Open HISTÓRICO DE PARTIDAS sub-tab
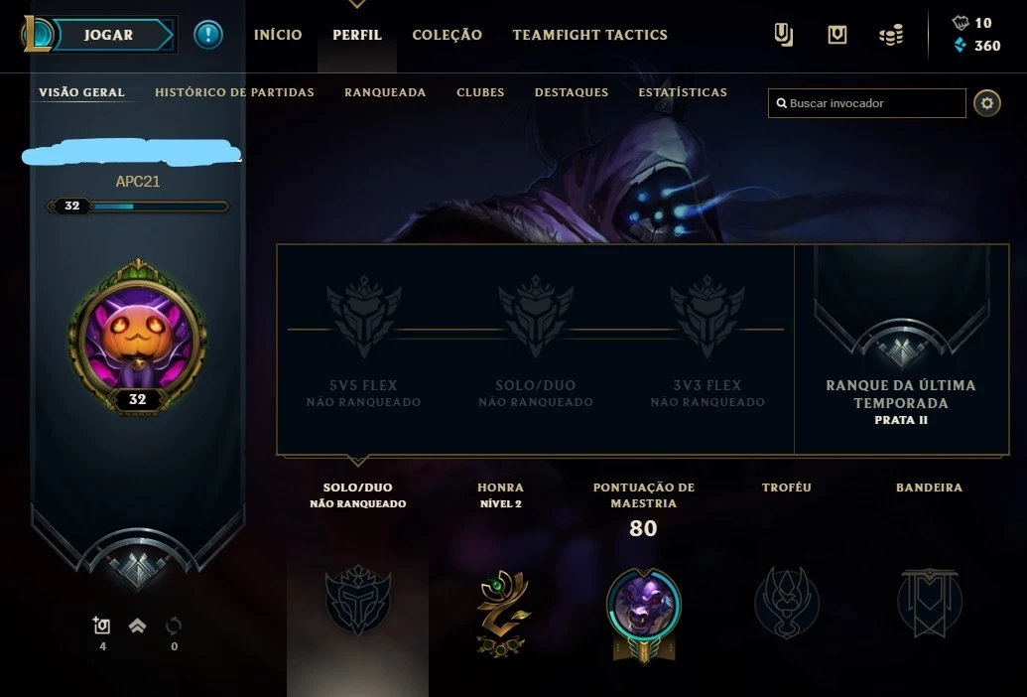The height and width of the screenshot is (697, 1027). point(234,92)
